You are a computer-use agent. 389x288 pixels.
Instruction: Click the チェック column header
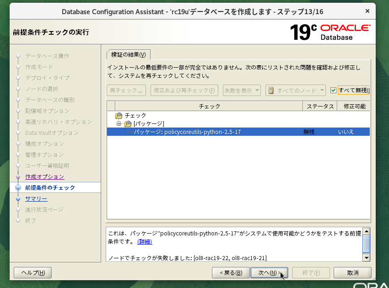[x=209, y=106]
